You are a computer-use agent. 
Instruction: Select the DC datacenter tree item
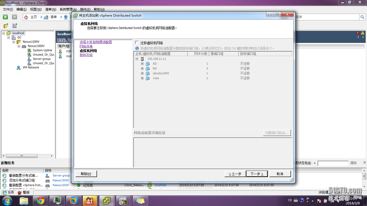tap(20, 38)
